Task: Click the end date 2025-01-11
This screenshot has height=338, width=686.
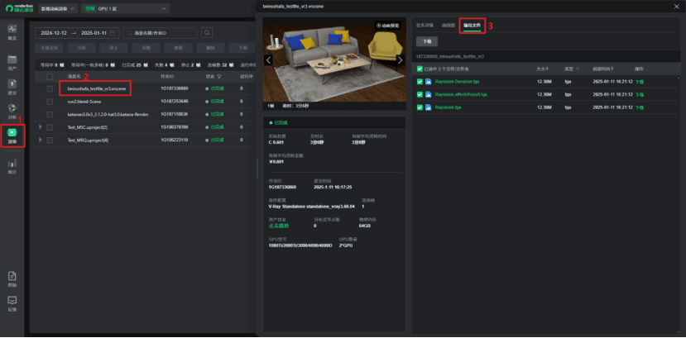Action: point(94,33)
